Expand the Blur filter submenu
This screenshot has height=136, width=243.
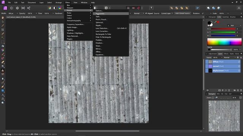pyautogui.click(x=79, y=5)
